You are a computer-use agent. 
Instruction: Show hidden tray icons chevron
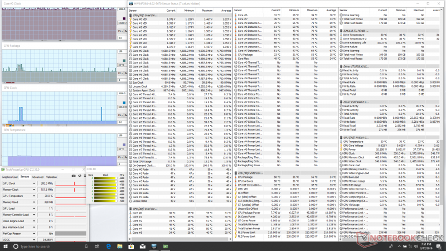pyautogui.click(x=399, y=247)
